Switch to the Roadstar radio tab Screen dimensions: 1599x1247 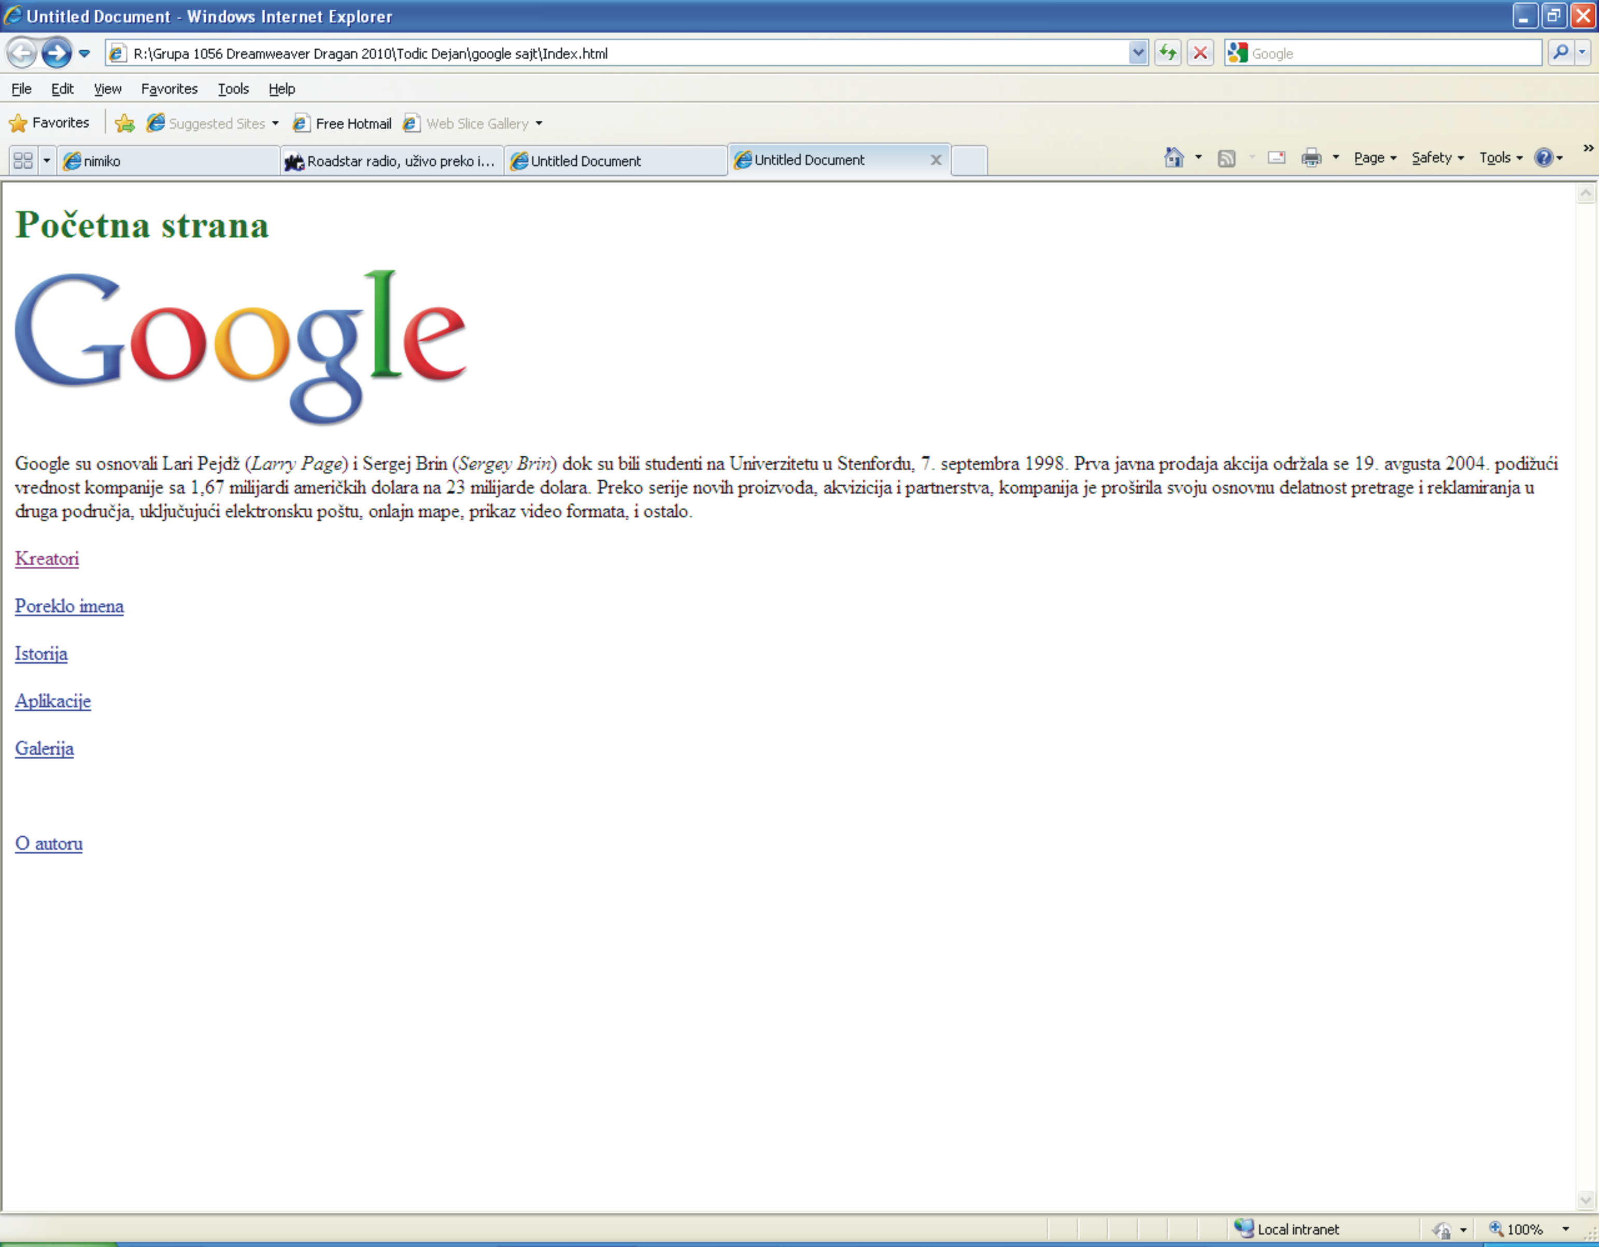coord(392,161)
